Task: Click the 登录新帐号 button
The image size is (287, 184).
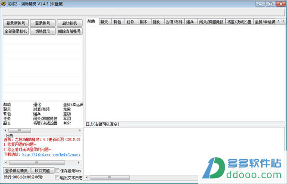Action: (x=16, y=23)
